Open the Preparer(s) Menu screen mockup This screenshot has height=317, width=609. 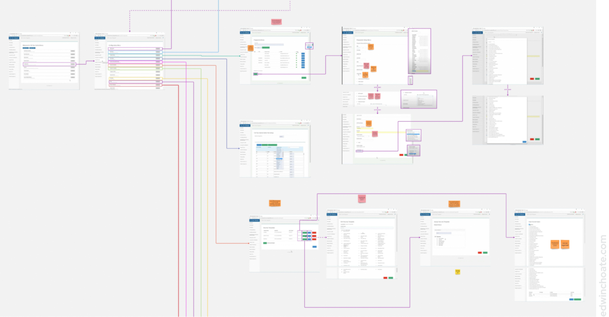coord(275,56)
